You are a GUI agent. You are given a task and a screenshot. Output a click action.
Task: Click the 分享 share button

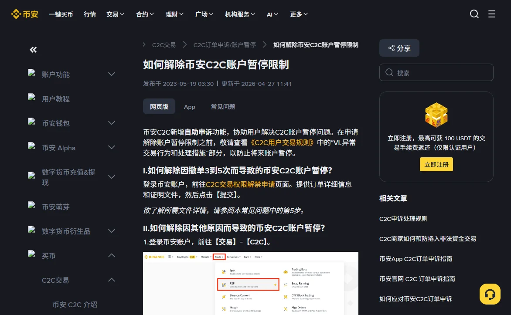point(399,48)
